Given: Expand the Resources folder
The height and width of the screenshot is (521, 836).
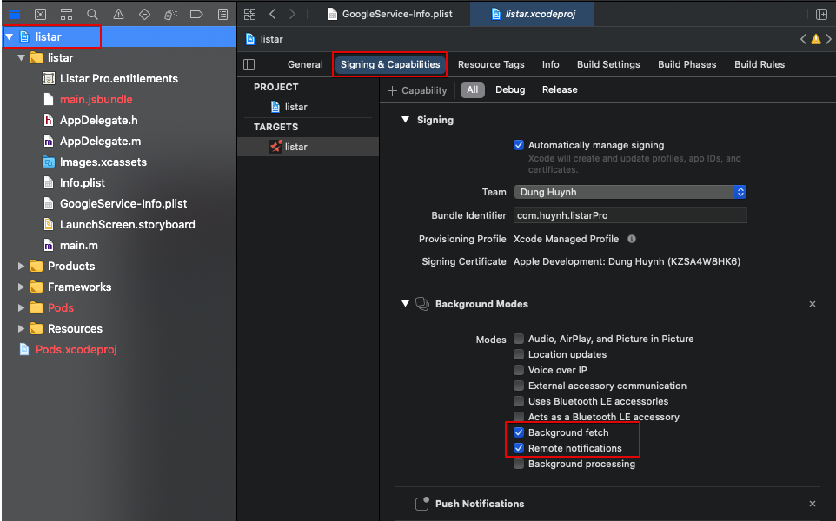Looking at the screenshot, I should [x=22, y=329].
